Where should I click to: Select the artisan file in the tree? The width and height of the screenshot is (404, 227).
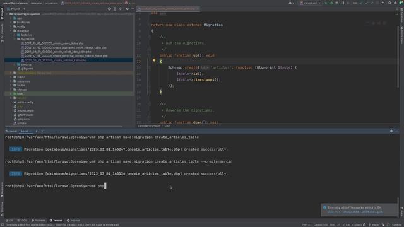click(20, 124)
